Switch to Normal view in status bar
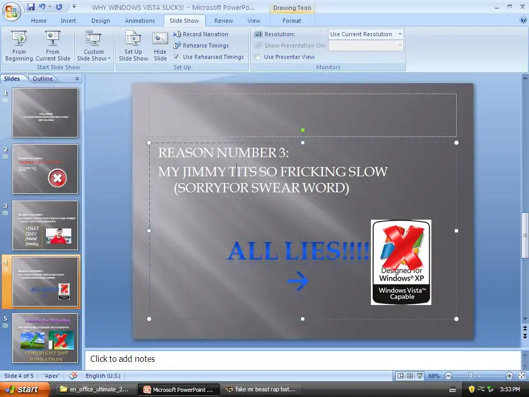This screenshot has height=397, width=529. (400, 376)
